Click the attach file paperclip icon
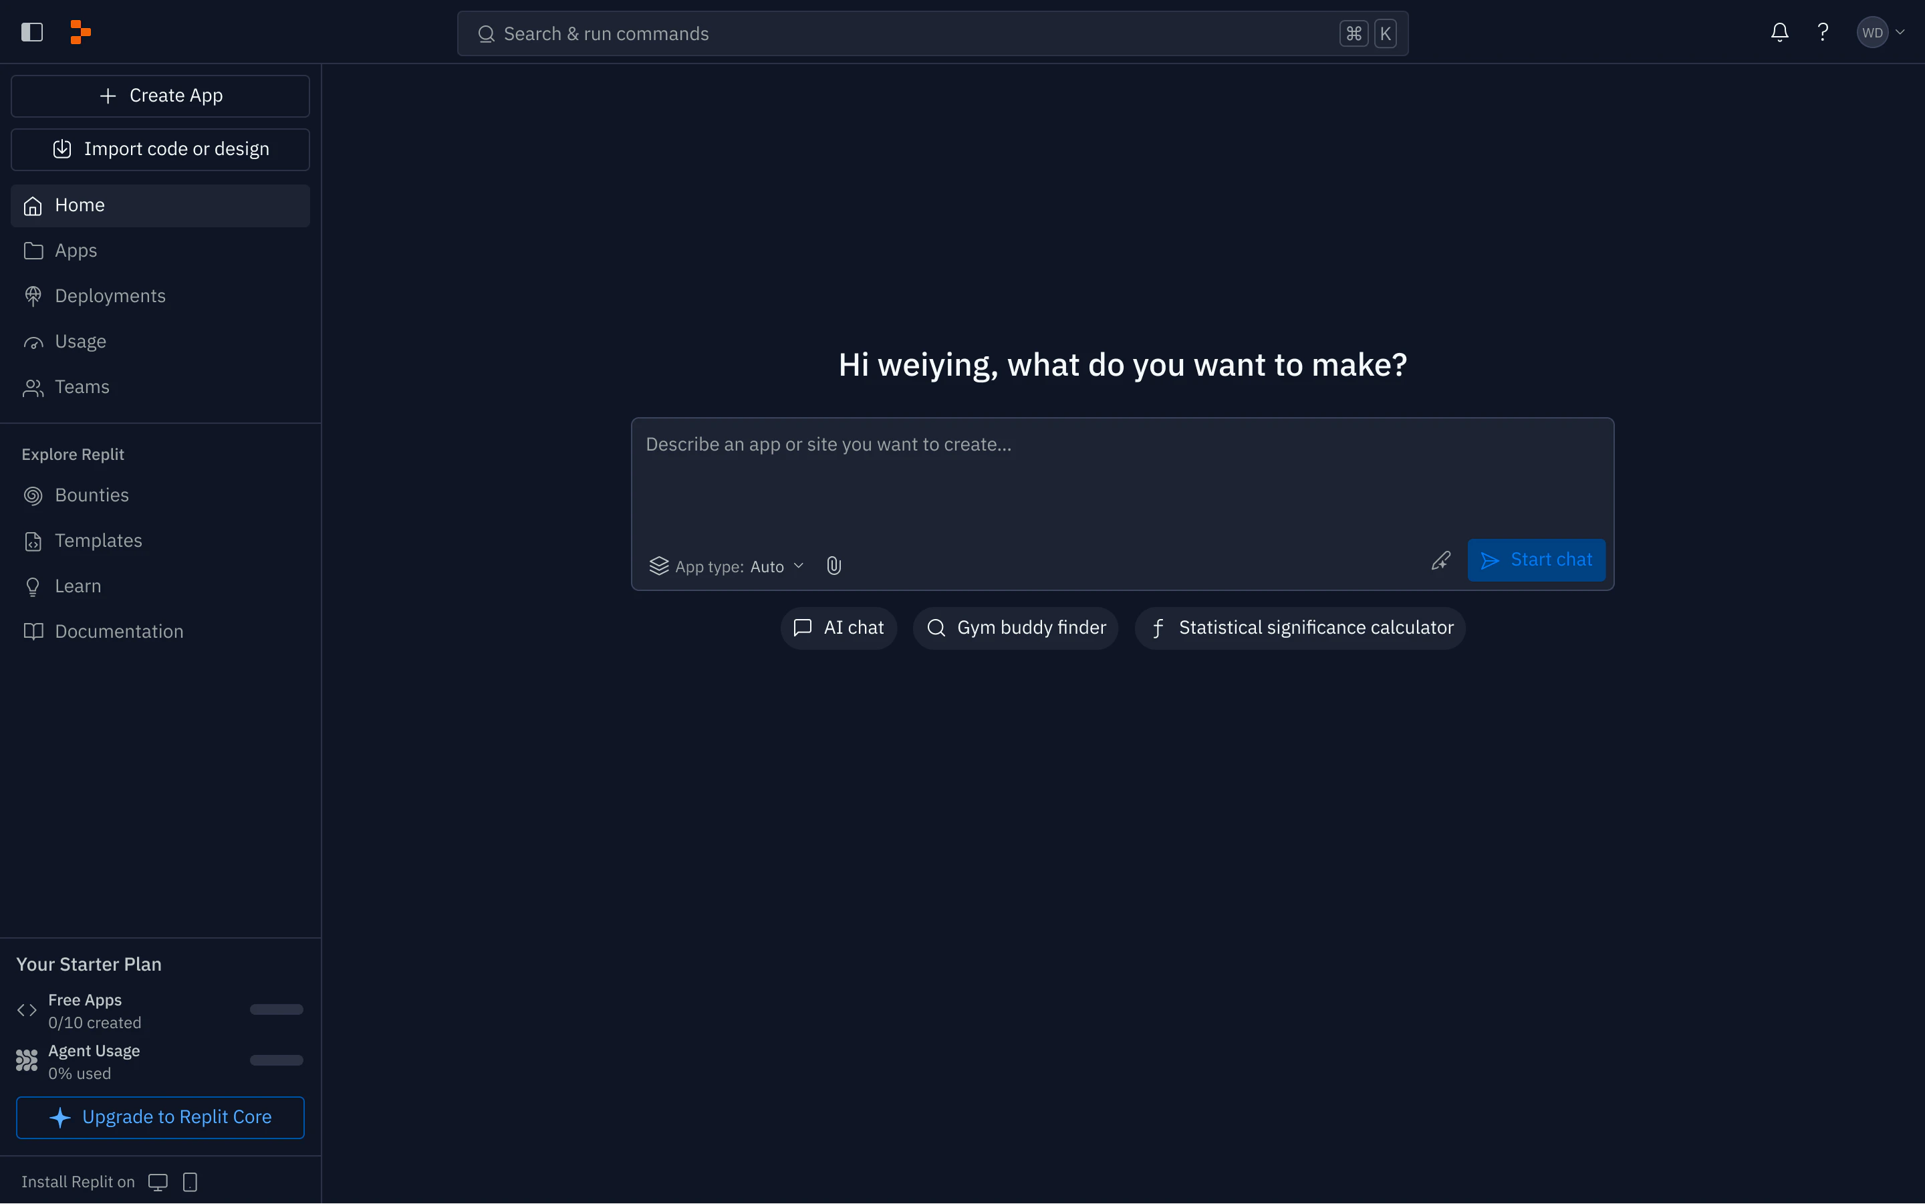The height and width of the screenshot is (1204, 1925). (833, 566)
